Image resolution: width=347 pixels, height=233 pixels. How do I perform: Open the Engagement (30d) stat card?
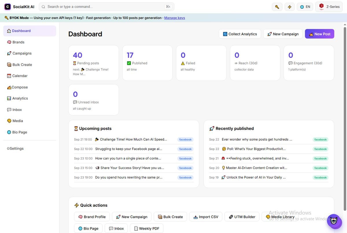pos(309,63)
